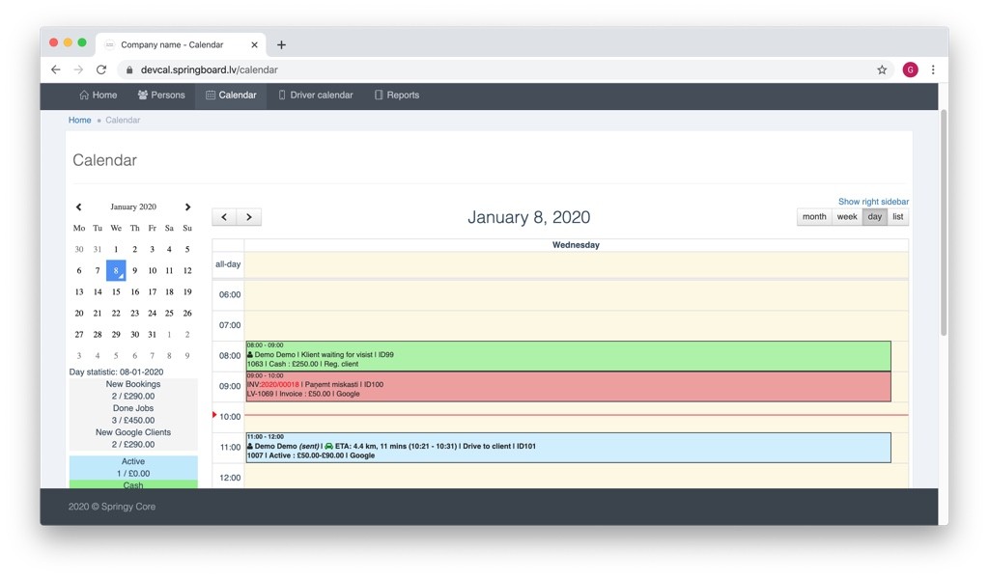Open the Google profile avatar G
This screenshot has height=578, width=989.
[910, 70]
